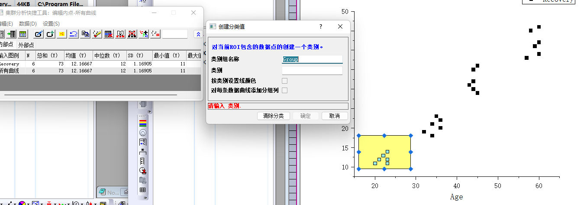This screenshot has height=205, width=587.
Task: Open the 设置(S) menu
Action: click(x=51, y=23)
